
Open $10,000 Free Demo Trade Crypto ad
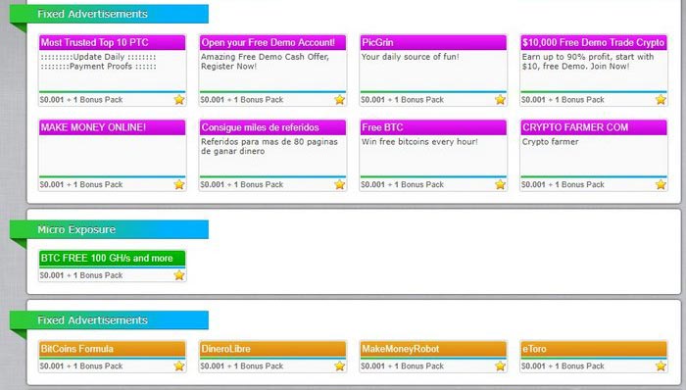pyautogui.click(x=594, y=42)
